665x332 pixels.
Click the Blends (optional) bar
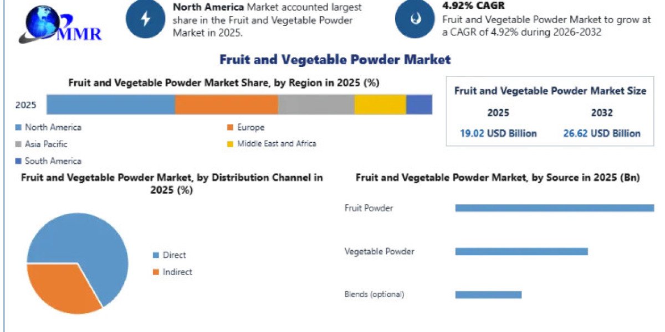(x=488, y=294)
